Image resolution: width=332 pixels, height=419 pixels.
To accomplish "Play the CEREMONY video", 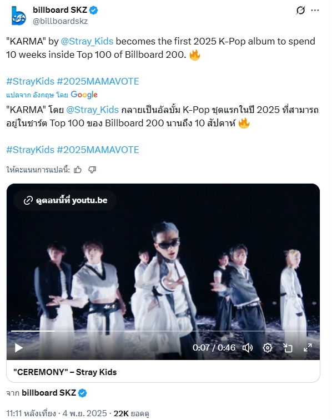I will [19, 348].
